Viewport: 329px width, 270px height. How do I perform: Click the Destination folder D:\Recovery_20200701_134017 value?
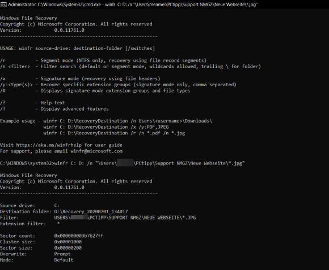pos(91,212)
